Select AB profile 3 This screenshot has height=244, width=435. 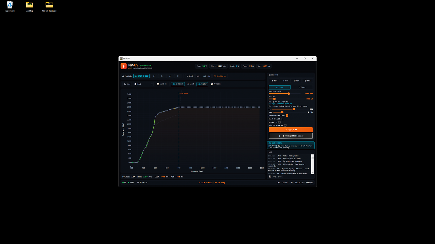tap(162, 76)
